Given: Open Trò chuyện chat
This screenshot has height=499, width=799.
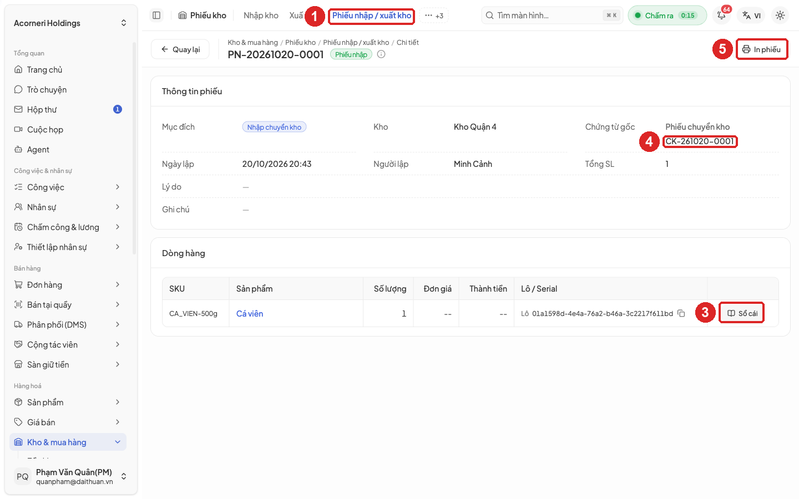Looking at the screenshot, I should (68, 90).
